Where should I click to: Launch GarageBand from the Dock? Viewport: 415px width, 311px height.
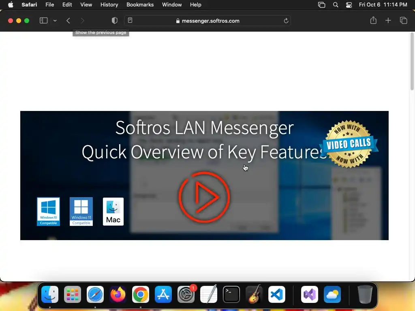pos(254,294)
